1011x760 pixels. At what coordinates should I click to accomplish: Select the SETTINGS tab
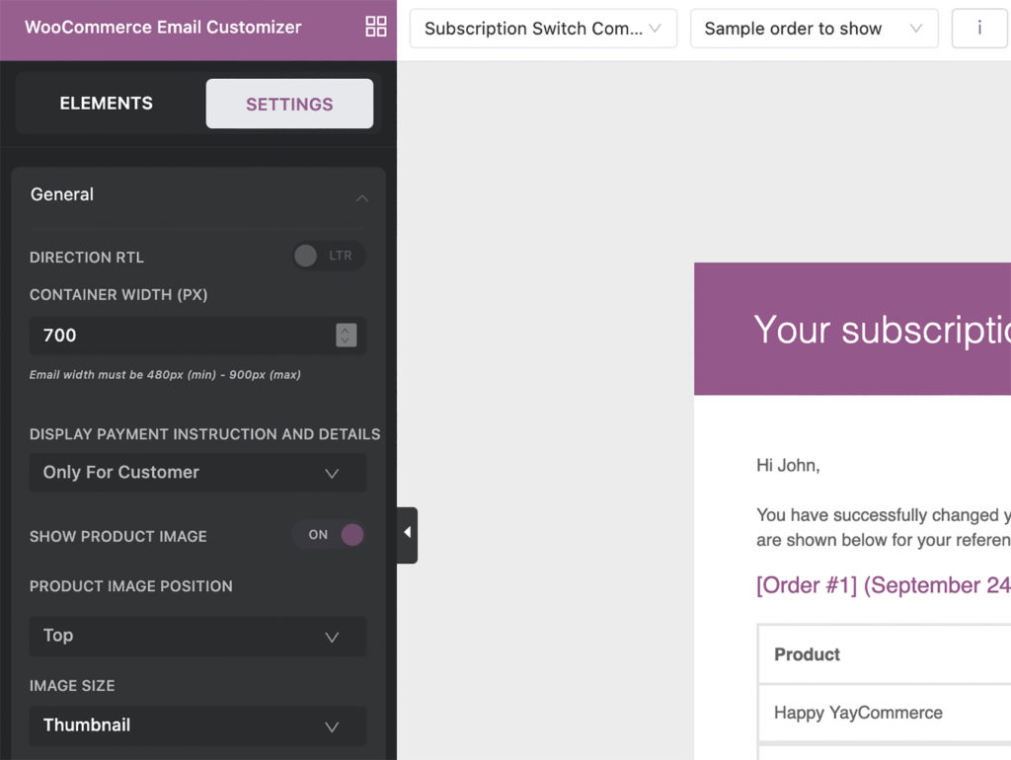click(x=289, y=103)
